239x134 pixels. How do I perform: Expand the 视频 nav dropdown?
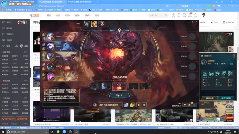tap(77, 15)
